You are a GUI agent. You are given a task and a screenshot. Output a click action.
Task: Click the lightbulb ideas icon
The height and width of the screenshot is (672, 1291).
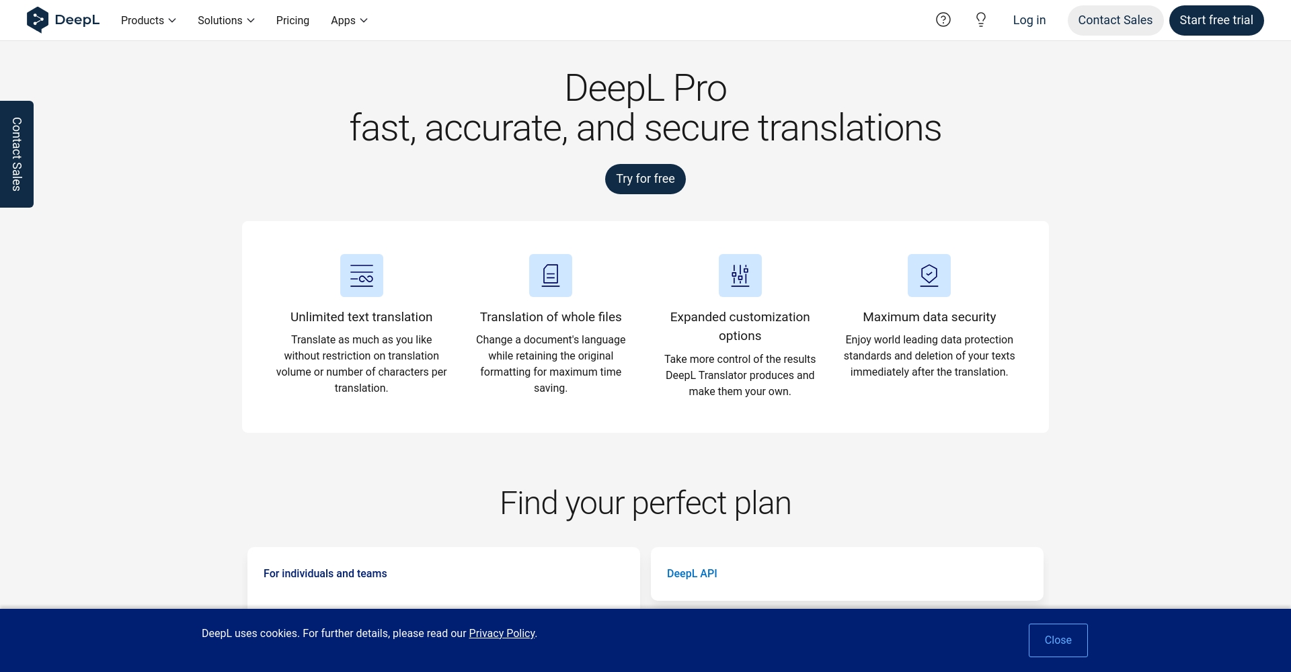[x=981, y=20]
